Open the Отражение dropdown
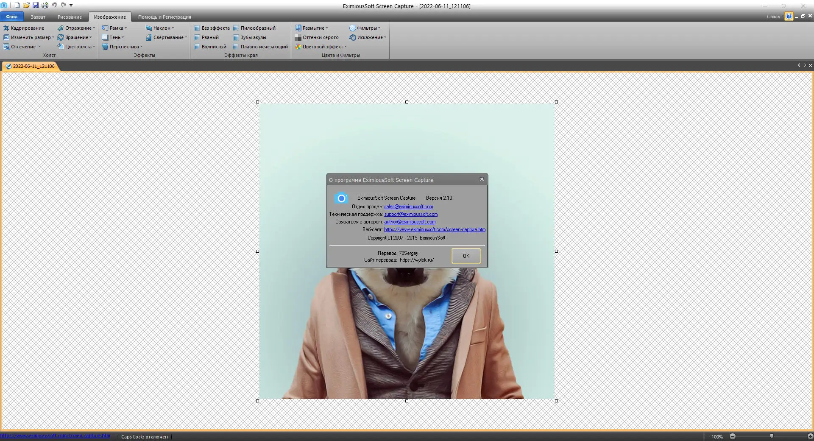Screen dimensions: 814x441 [x=77, y=28]
